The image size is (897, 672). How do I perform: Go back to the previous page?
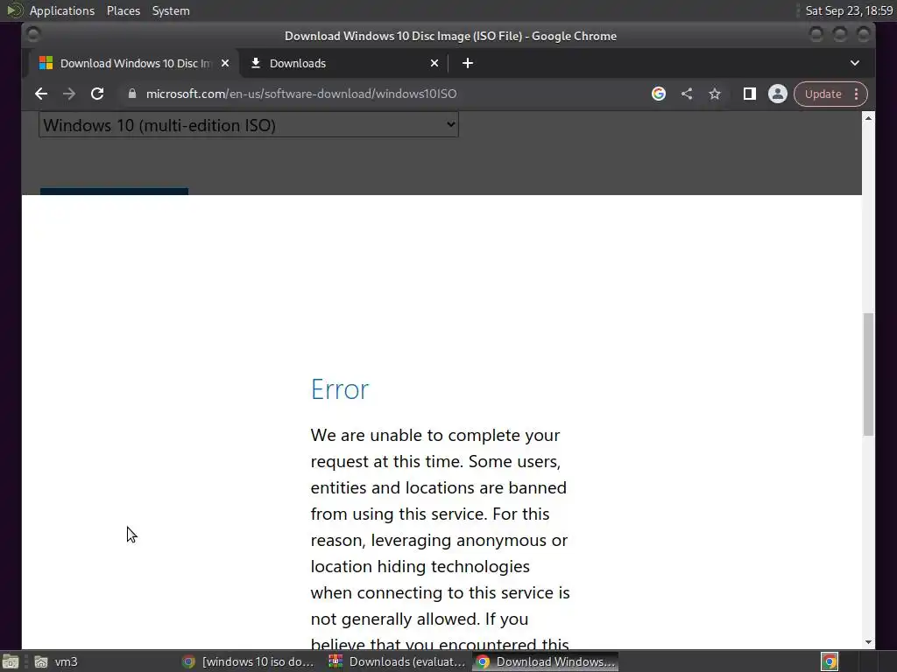pyautogui.click(x=40, y=94)
